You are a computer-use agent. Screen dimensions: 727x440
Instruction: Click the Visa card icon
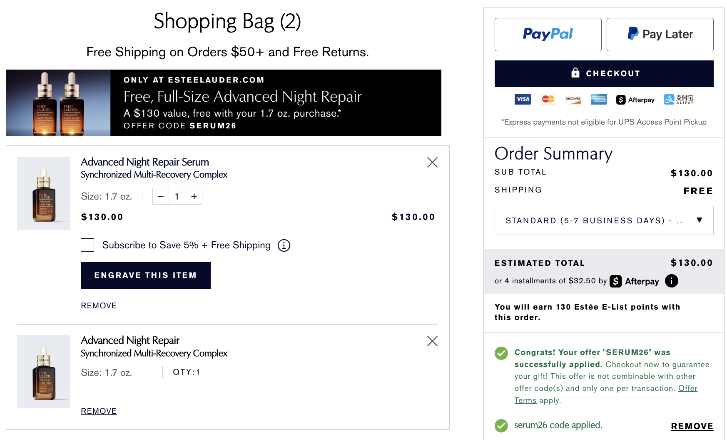(x=523, y=99)
